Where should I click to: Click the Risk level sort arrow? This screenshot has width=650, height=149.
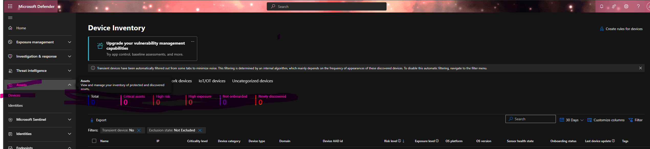(x=403, y=141)
